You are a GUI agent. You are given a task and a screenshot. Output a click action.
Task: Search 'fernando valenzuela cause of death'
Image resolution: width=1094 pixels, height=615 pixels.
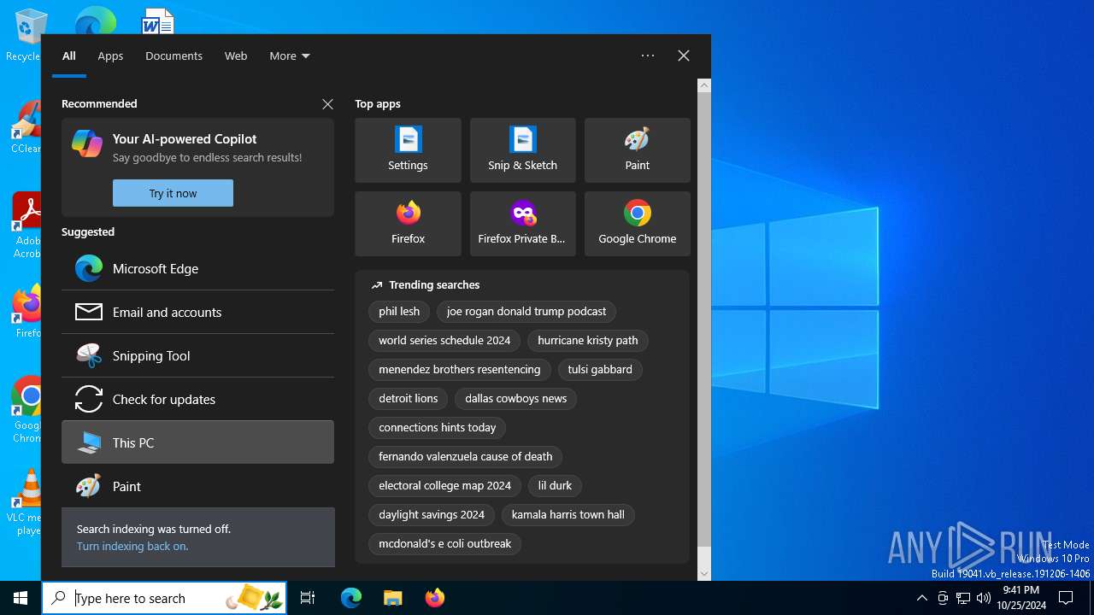click(x=466, y=457)
